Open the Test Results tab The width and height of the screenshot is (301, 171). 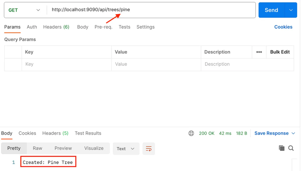pyautogui.click(x=88, y=133)
